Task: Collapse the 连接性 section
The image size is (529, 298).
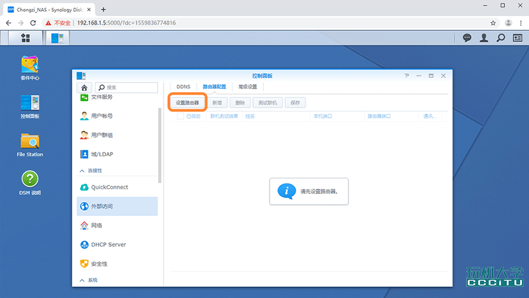Action: (x=81, y=170)
